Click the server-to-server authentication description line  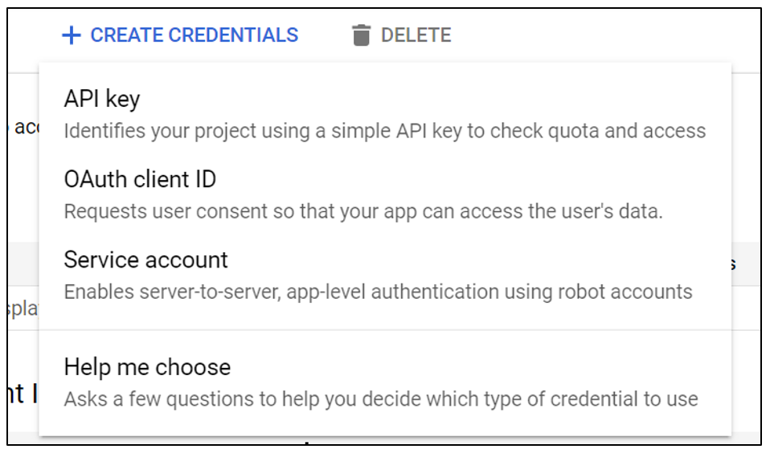[x=378, y=291]
